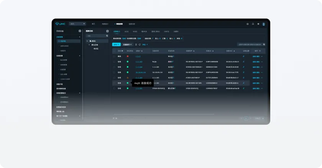Image resolution: width=322 pixels, height=168 pixels.
Task: Check the checkbox for device 10.110.45.114
Action: coord(114,73)
